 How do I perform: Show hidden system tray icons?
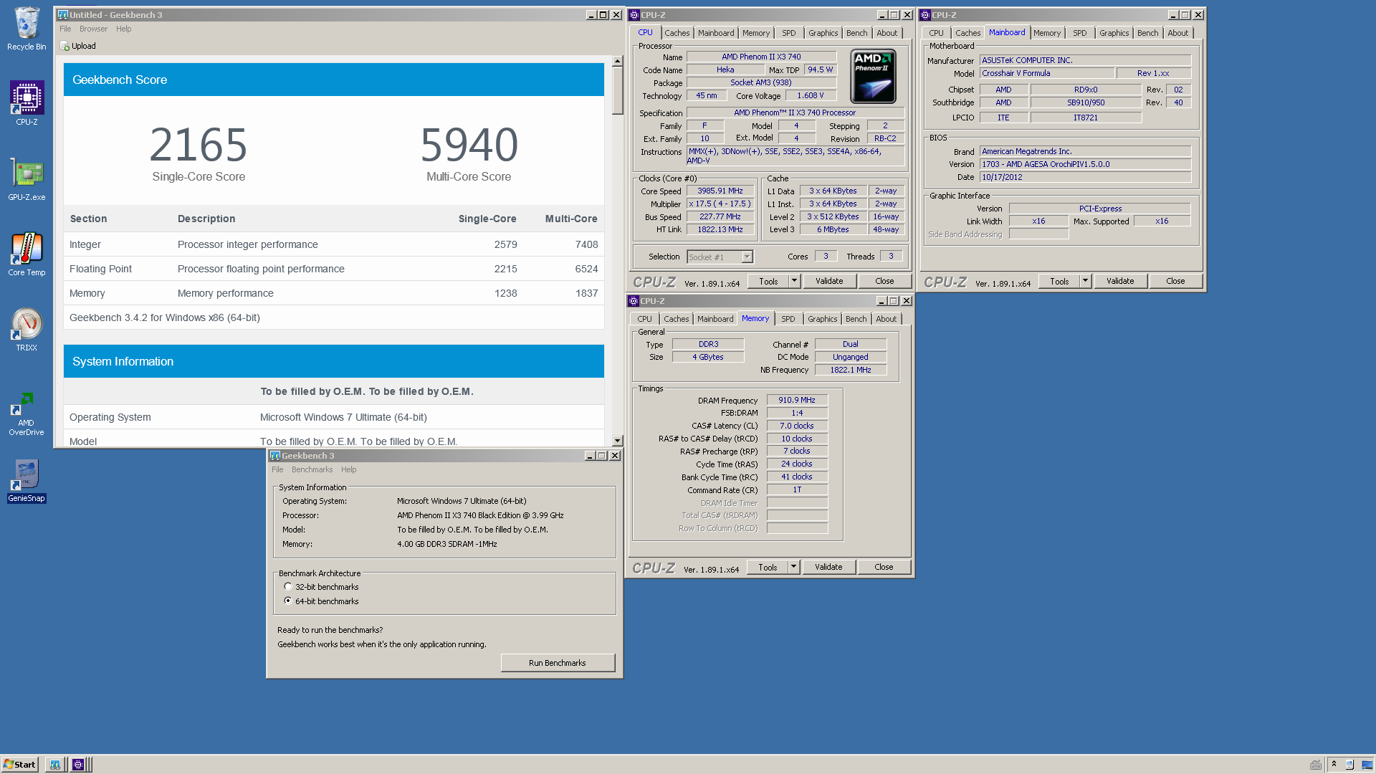[1334, 765]
